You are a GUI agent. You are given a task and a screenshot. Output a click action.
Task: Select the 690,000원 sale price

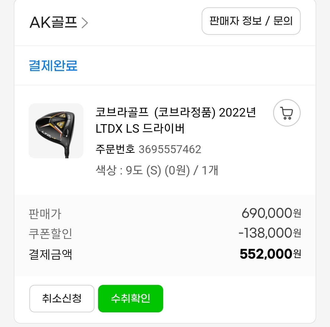point(271,213)
